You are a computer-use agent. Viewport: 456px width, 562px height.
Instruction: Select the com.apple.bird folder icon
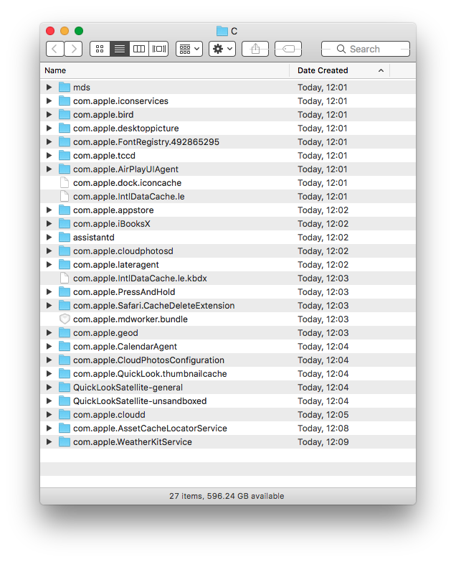point(65,114)
